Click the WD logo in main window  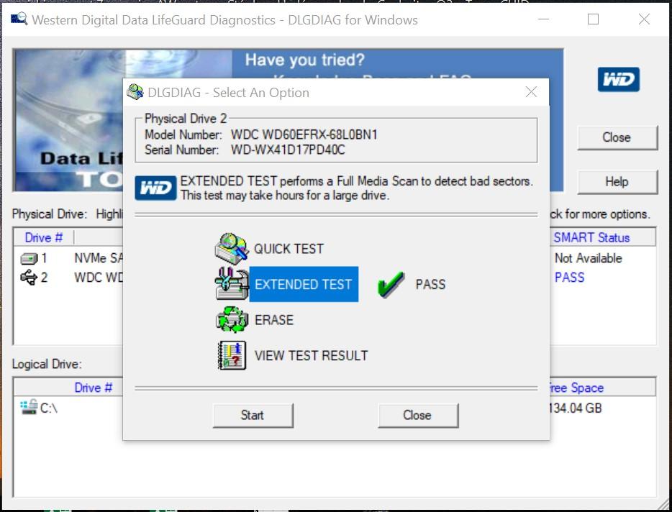(619, 79)
